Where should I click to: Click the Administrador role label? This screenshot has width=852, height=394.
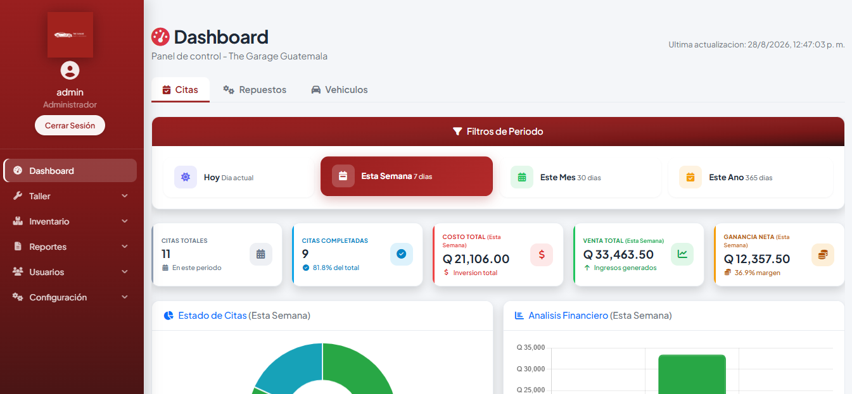(70, 104)
